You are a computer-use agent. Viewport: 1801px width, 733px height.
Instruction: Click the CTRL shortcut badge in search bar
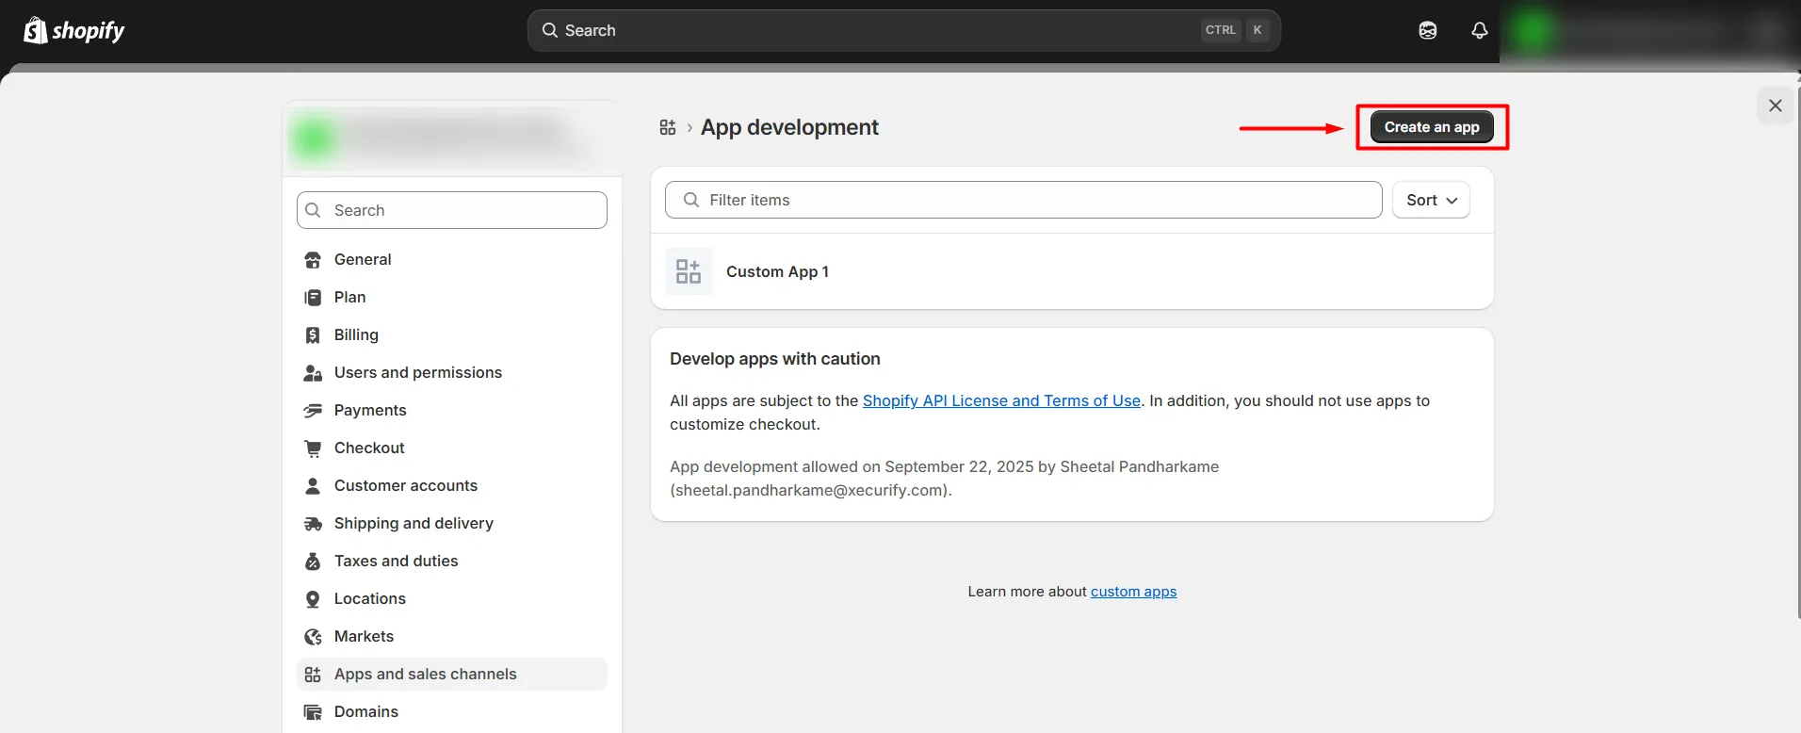tap(1221, 30)
